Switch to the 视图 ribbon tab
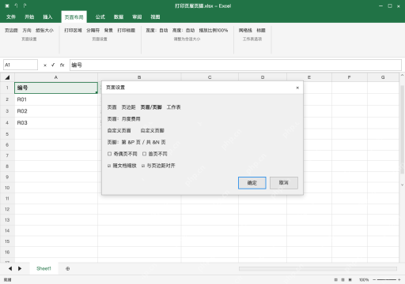405x284 pixels. pos(155,17)
